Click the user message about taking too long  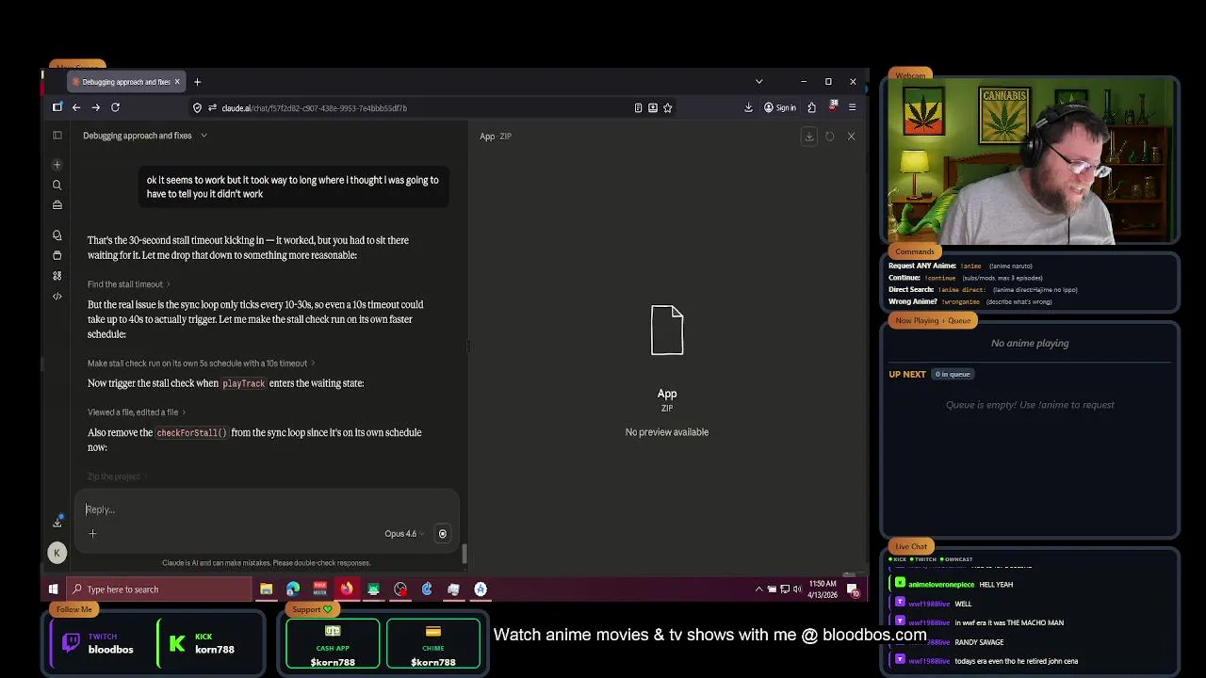pyautogui.click(x=293, y=186)
